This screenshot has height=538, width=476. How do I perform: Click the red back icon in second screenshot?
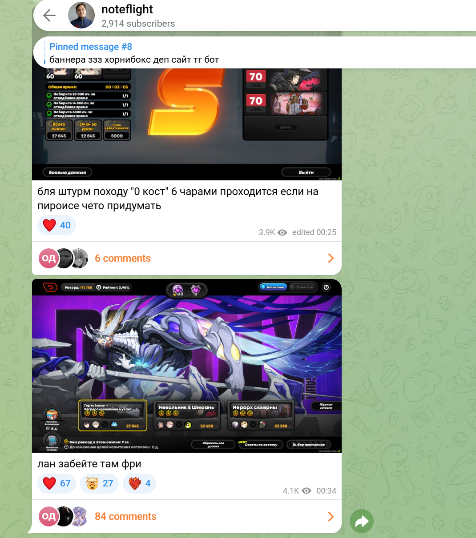point(50,287)
